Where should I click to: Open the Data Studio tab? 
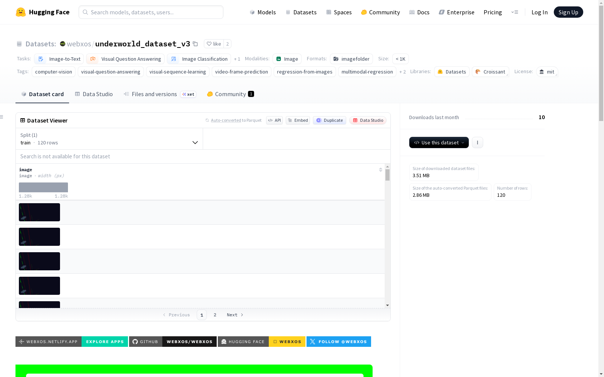94,94
